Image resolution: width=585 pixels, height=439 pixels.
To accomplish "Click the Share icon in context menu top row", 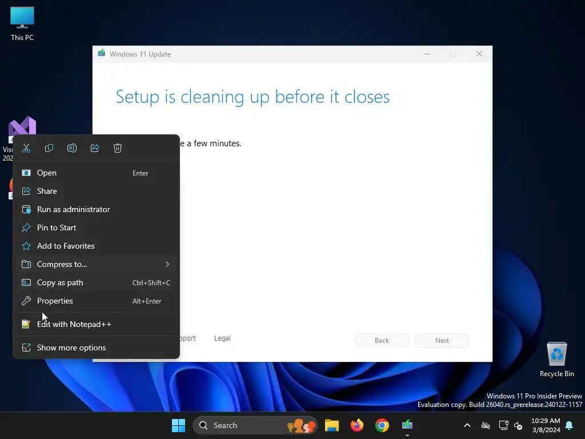I will [95, 148].
